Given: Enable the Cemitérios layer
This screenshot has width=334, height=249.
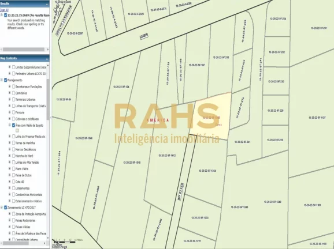Looking at the screenshot, I should [14, 93].
